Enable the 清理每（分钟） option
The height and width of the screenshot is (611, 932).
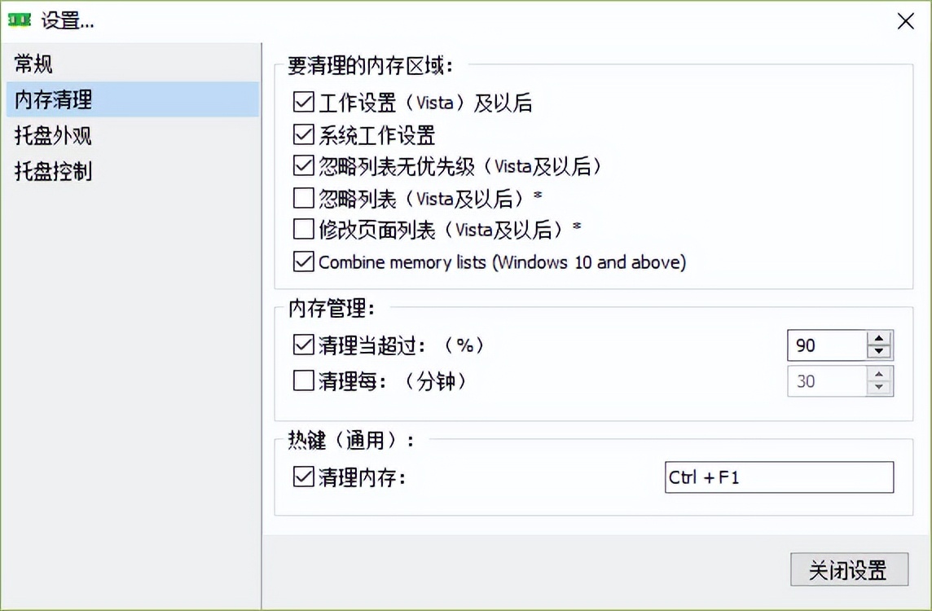303,380
